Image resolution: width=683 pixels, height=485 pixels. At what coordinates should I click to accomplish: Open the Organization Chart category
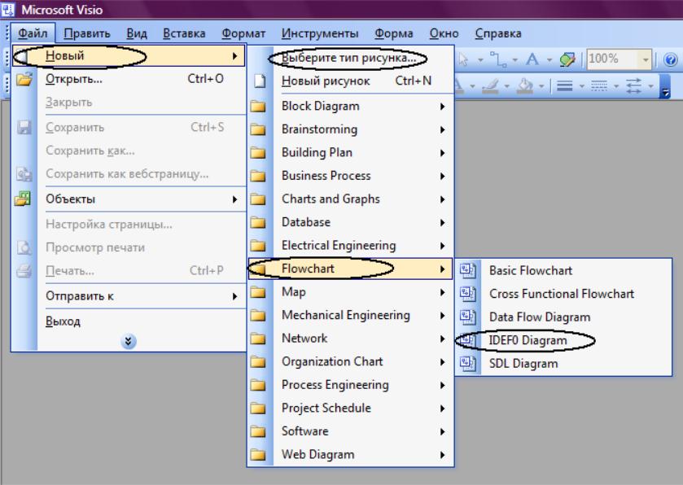(x=351, y=361)
